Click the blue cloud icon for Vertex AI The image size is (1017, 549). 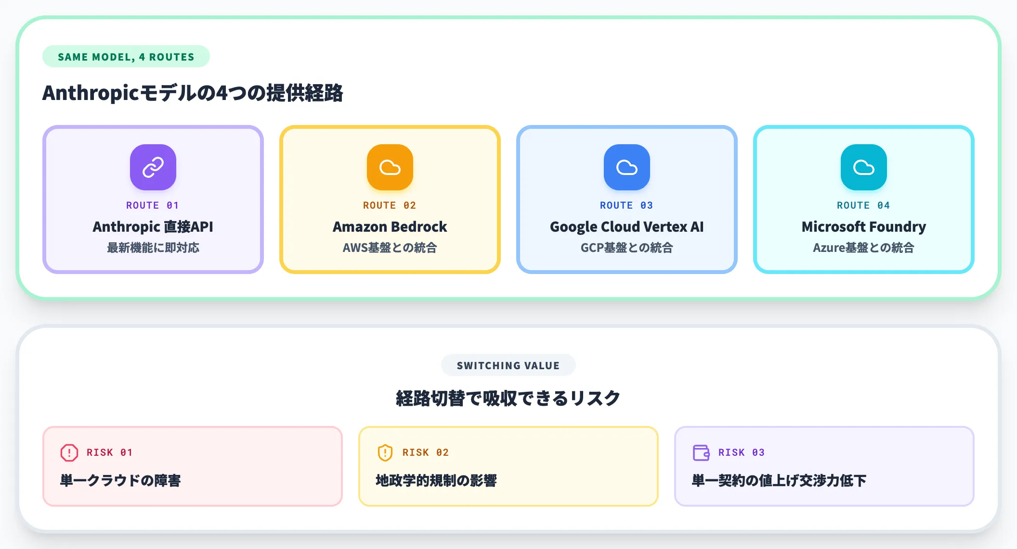pyautogui.click(x=627, y=167)
